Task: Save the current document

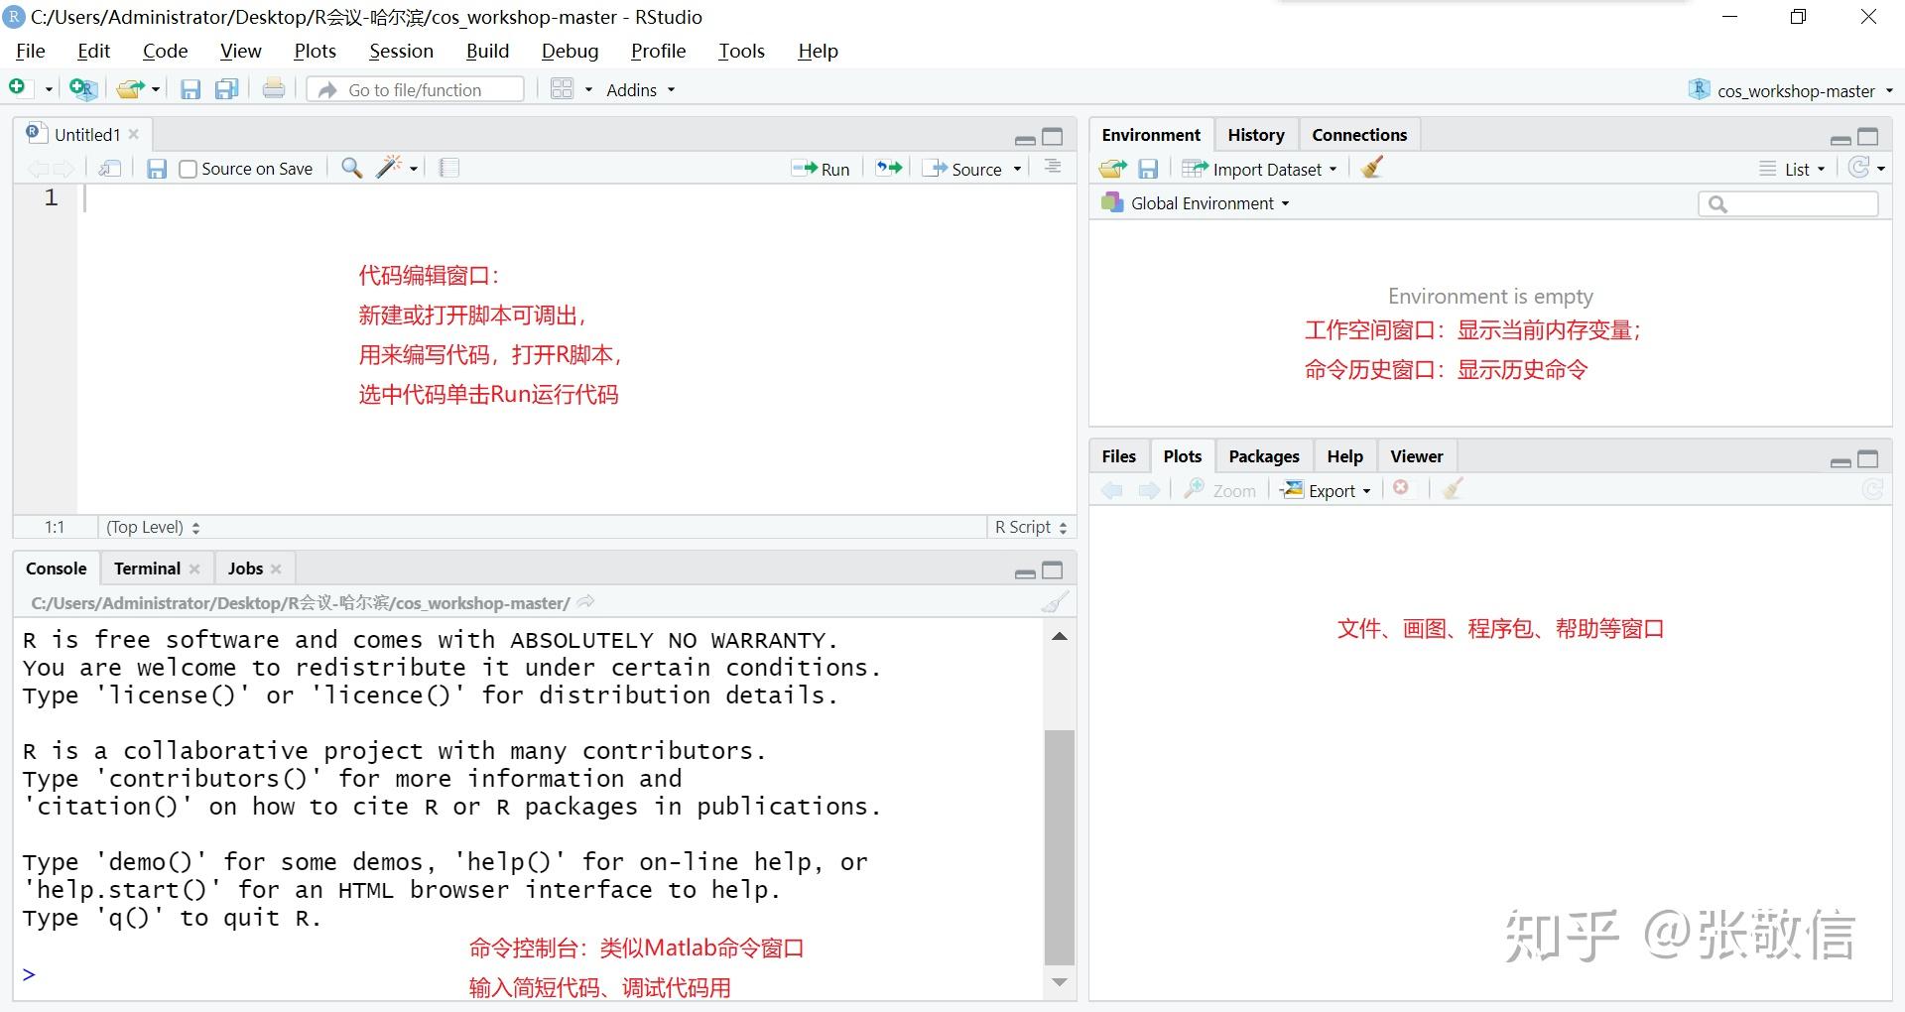Action: click(190, 88)
